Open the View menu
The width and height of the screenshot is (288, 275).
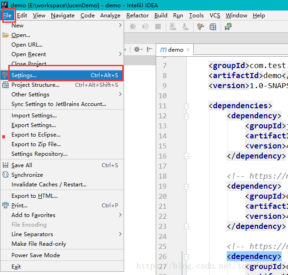click(39, 16)
